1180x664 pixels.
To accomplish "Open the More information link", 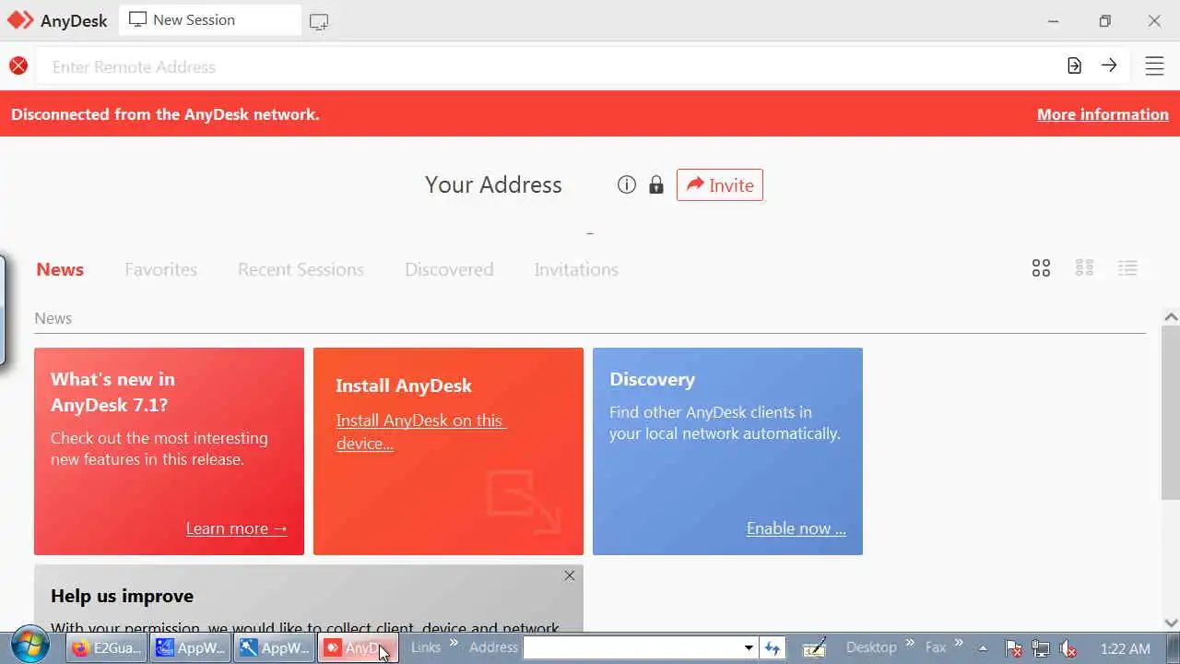I will [1103, 114].
